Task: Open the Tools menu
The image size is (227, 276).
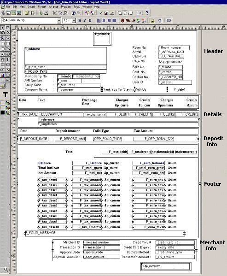Action: [76, 7]
